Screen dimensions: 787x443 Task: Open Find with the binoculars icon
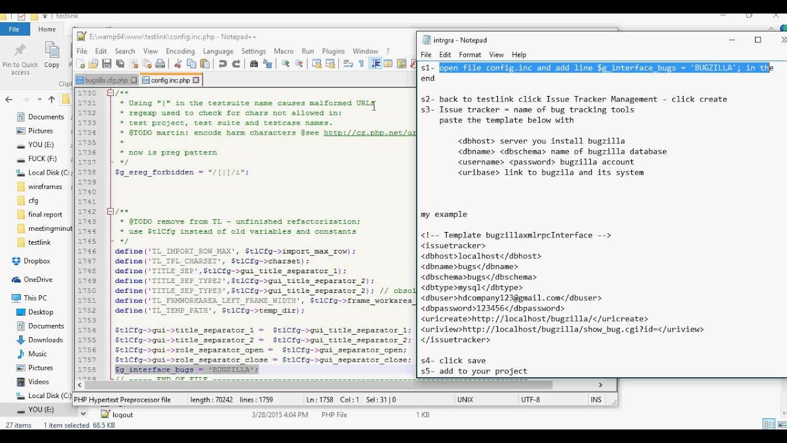254,63
